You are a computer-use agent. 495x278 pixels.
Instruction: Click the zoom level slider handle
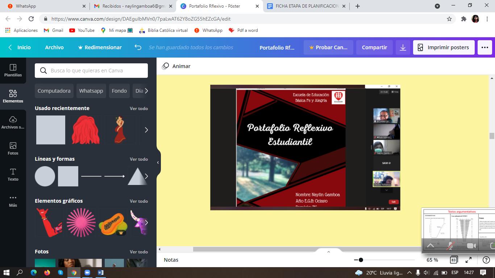(361, 260)
